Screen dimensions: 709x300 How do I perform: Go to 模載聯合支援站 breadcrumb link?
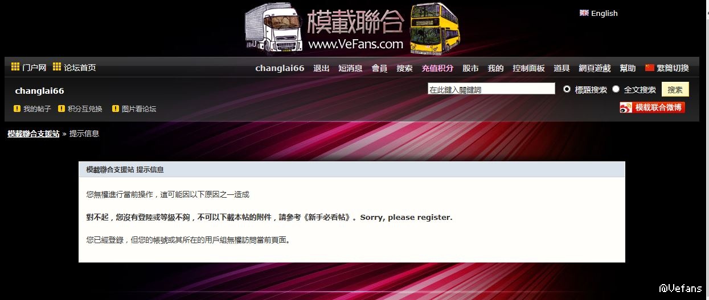pos(34,134)
